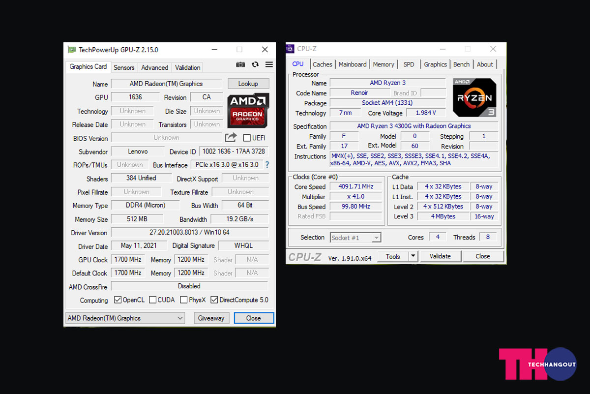Switch to the Bench tab
The width and height of the screenshot is (590, 394).
[461, 64]
